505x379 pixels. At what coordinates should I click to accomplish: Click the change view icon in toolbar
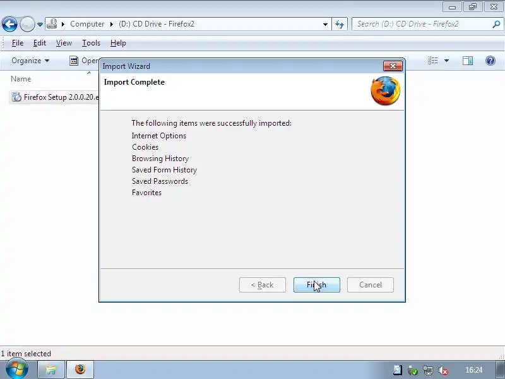[433, 61]
